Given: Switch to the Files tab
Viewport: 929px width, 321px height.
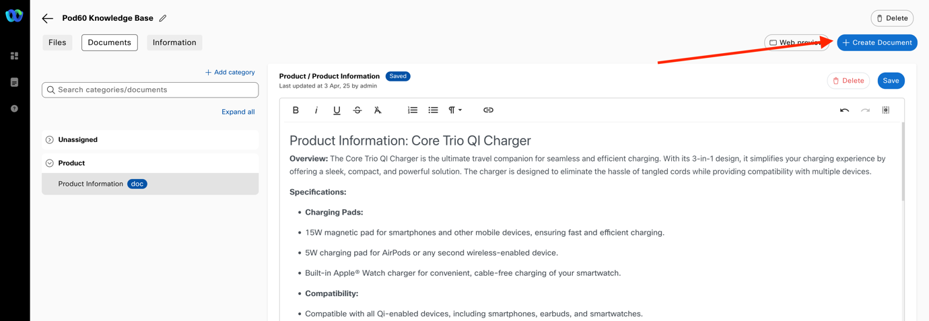Looking at the screenshot, I should (x=57, y=42).
